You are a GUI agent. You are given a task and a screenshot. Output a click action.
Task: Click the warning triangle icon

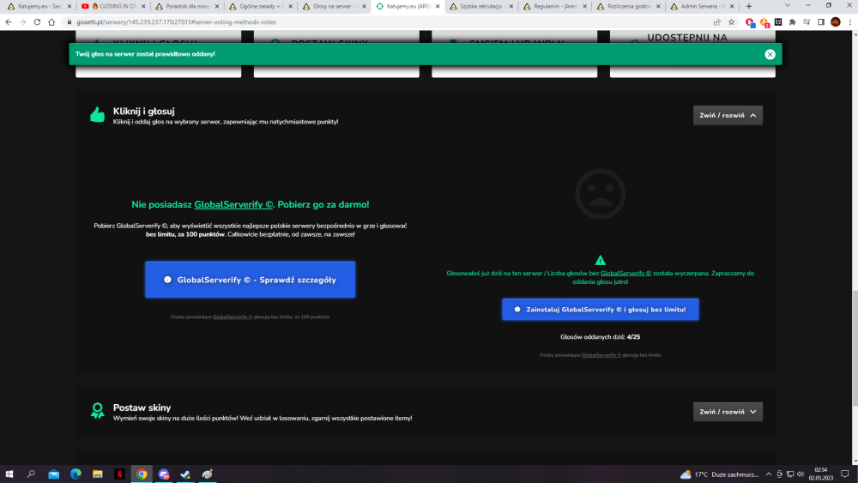601,260
